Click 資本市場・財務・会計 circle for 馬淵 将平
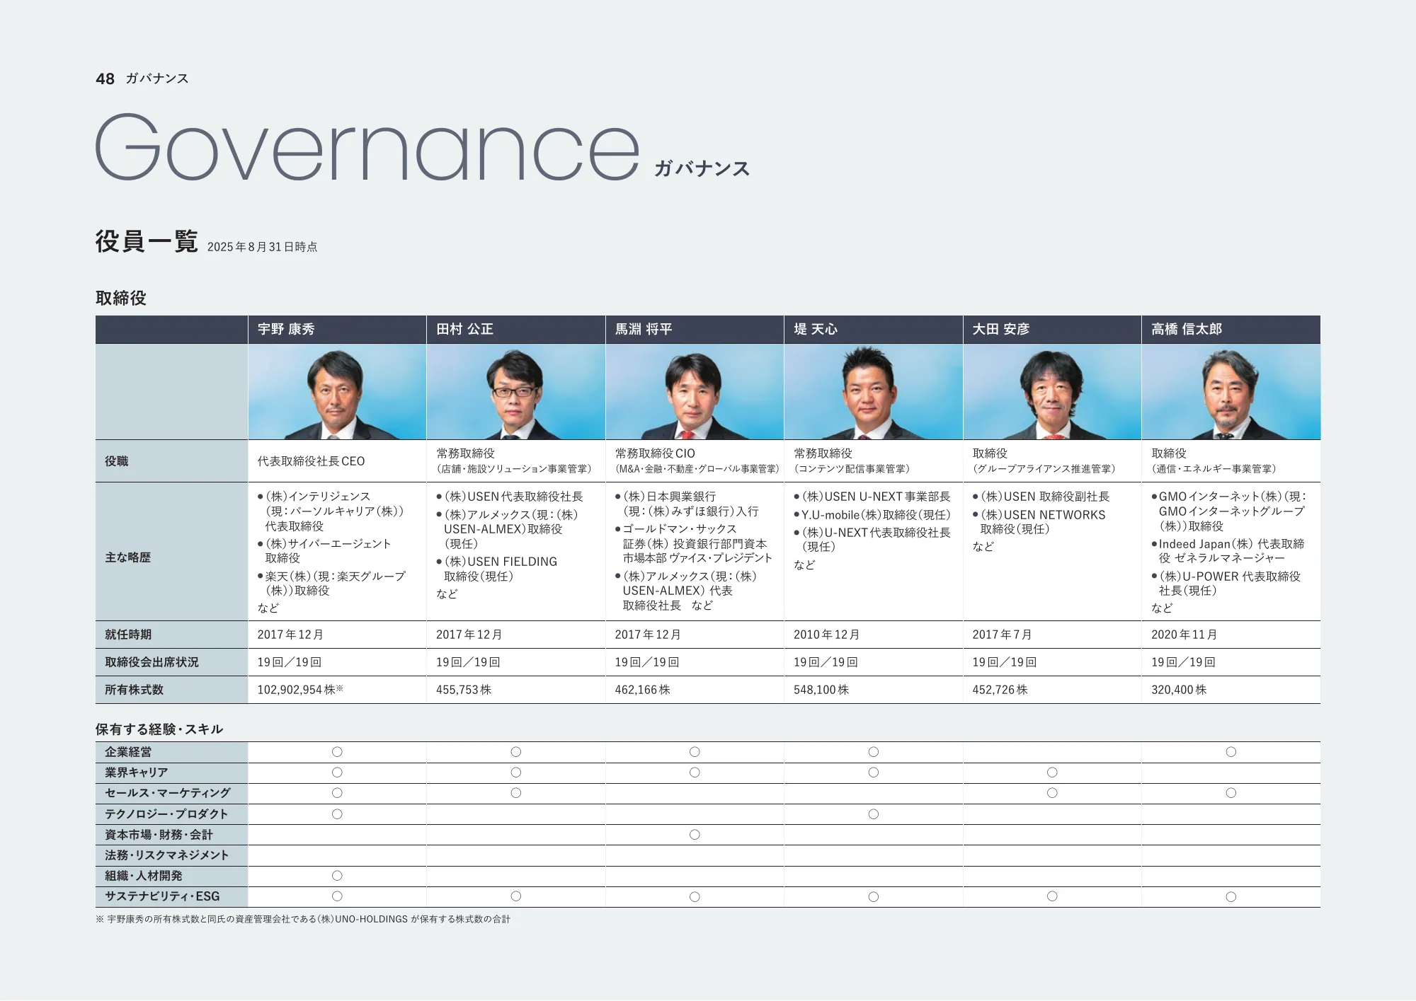This screenshot has width=1416, height=1001. [695, 835]
